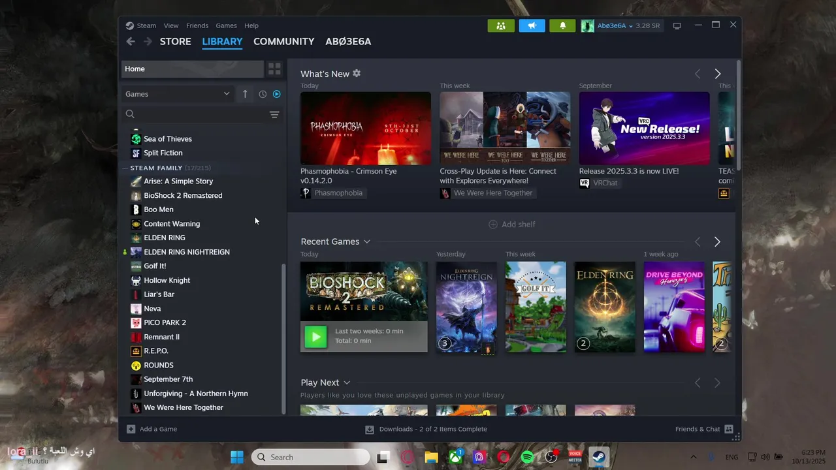Open VRChat link under release news
The image size is (836, 470).
coord(599,183)
